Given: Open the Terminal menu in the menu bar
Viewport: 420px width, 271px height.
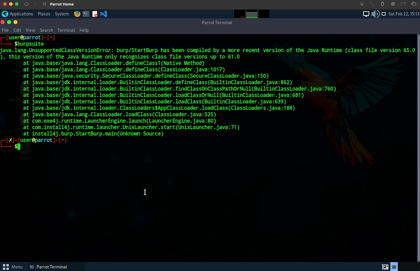Looking at the screenshot, I should [x=66, y=30].
